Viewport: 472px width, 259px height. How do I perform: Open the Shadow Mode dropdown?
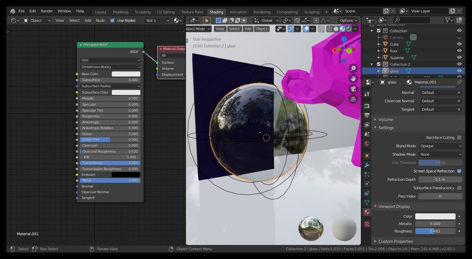(440, 154)
